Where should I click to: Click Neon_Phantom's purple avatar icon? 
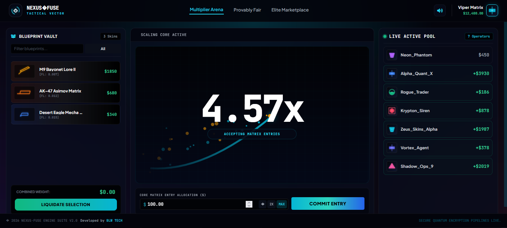click(x=392, y=55)
